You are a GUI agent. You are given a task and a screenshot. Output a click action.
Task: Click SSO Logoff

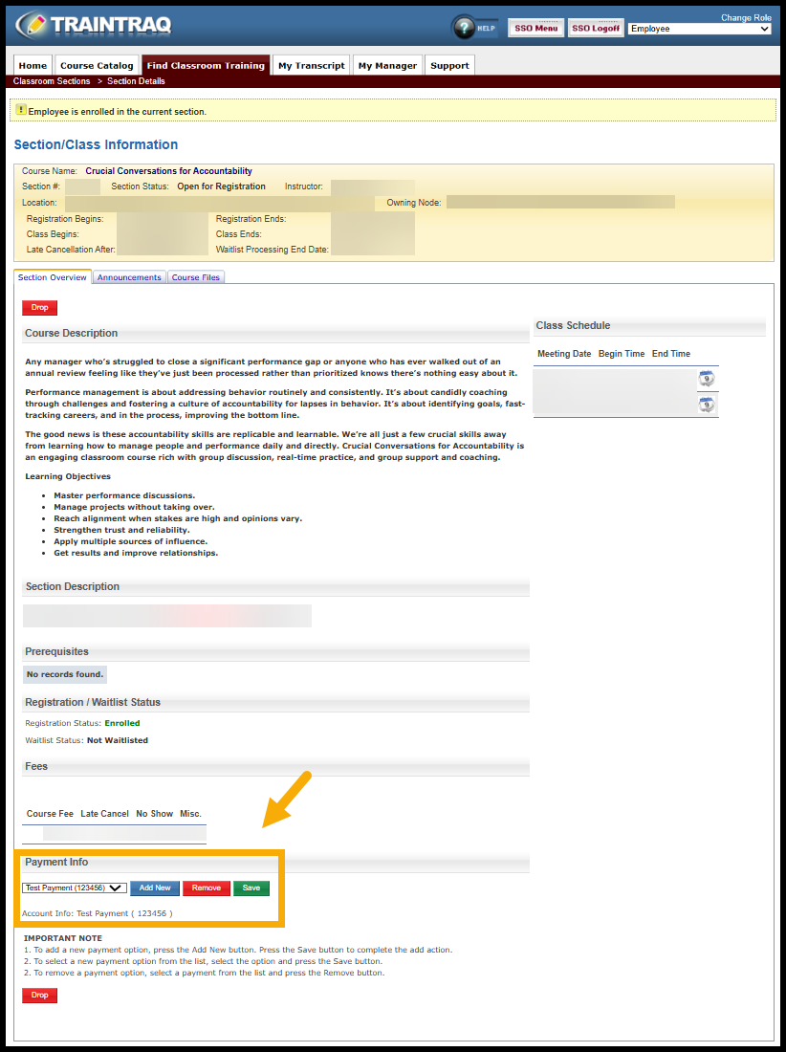tap(595, 28)
